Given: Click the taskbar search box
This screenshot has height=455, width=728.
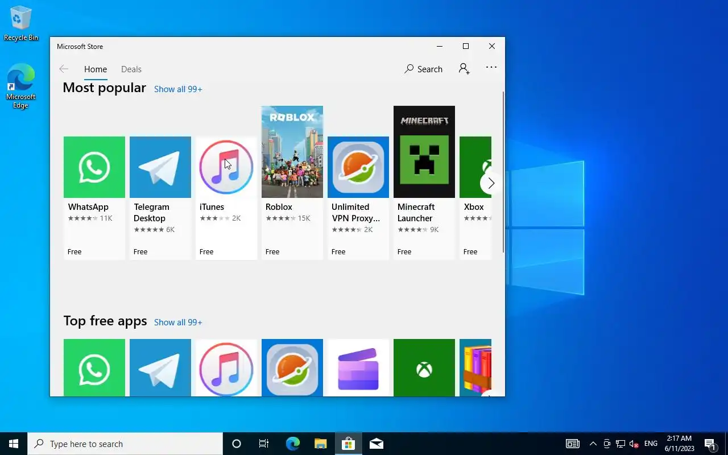Looking at the screenshot, I should (125, 444).
